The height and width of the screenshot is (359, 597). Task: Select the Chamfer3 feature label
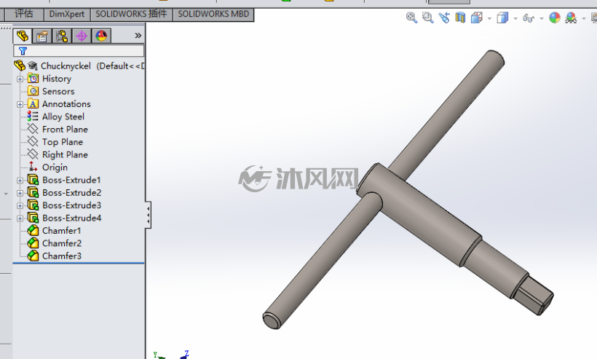[x=62, y=256]
